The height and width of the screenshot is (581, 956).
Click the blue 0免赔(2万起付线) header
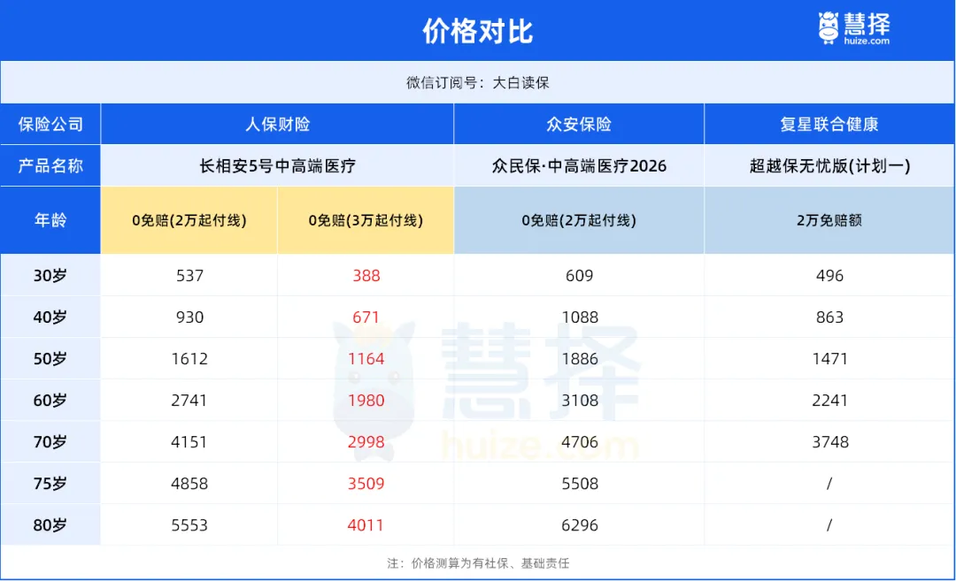[x=579, y=220]
